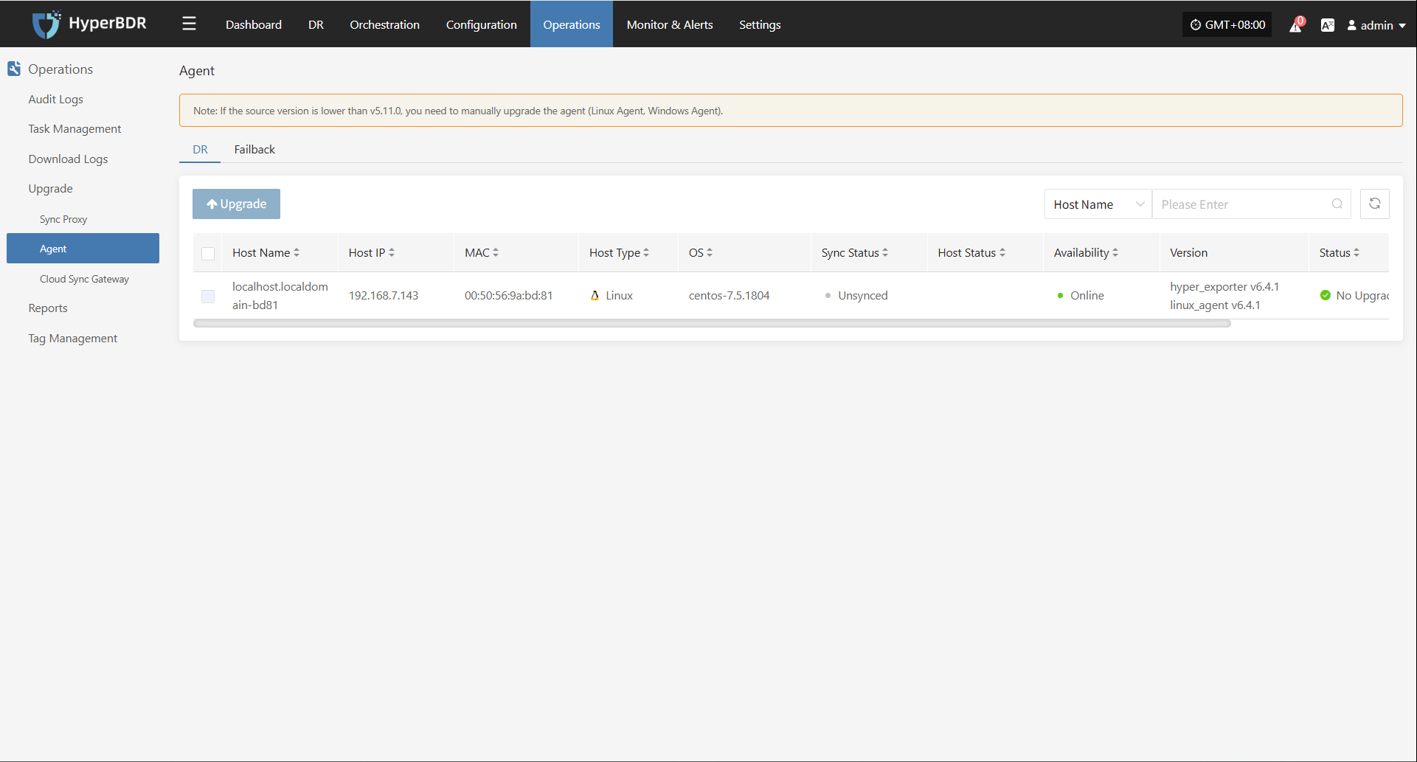
Task: Click the Upgrade button
Action: 236,204
